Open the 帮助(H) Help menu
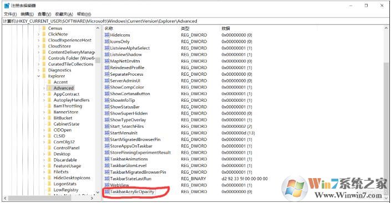This screenshot has height=203, width=391. tap(84, 14)
